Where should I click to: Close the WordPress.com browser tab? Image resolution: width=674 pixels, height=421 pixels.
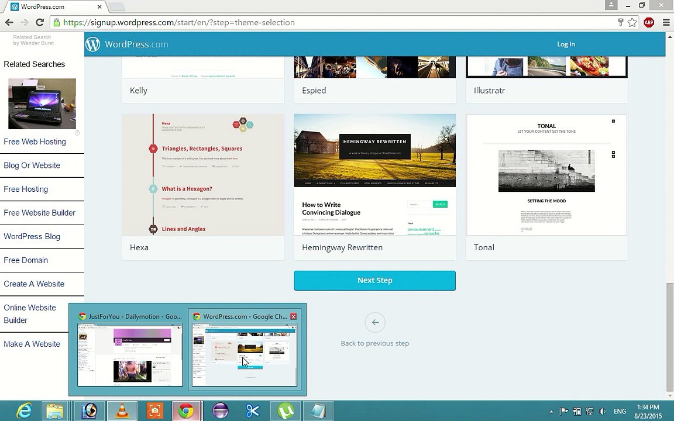point(99,6)
